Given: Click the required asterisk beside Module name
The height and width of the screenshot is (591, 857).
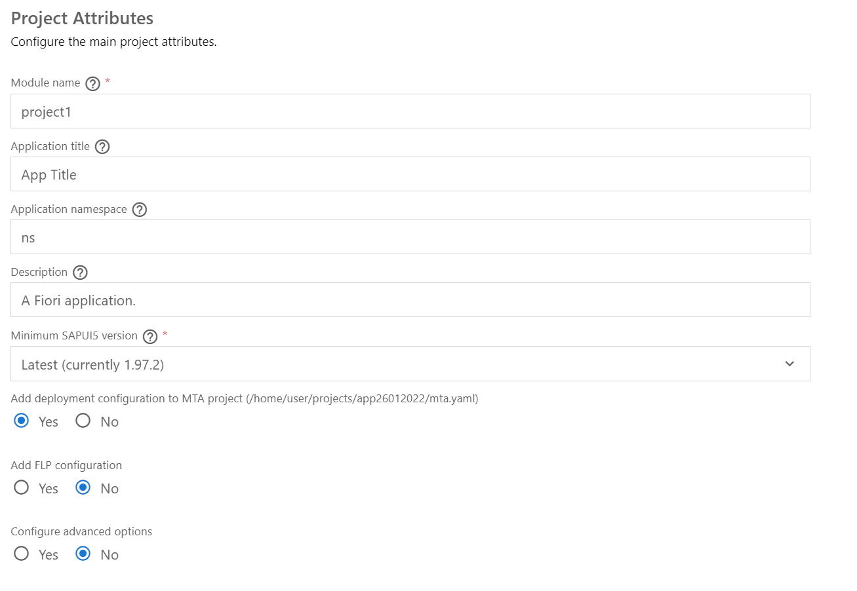Looking at the screenshot, I should (x=107, y=83).
